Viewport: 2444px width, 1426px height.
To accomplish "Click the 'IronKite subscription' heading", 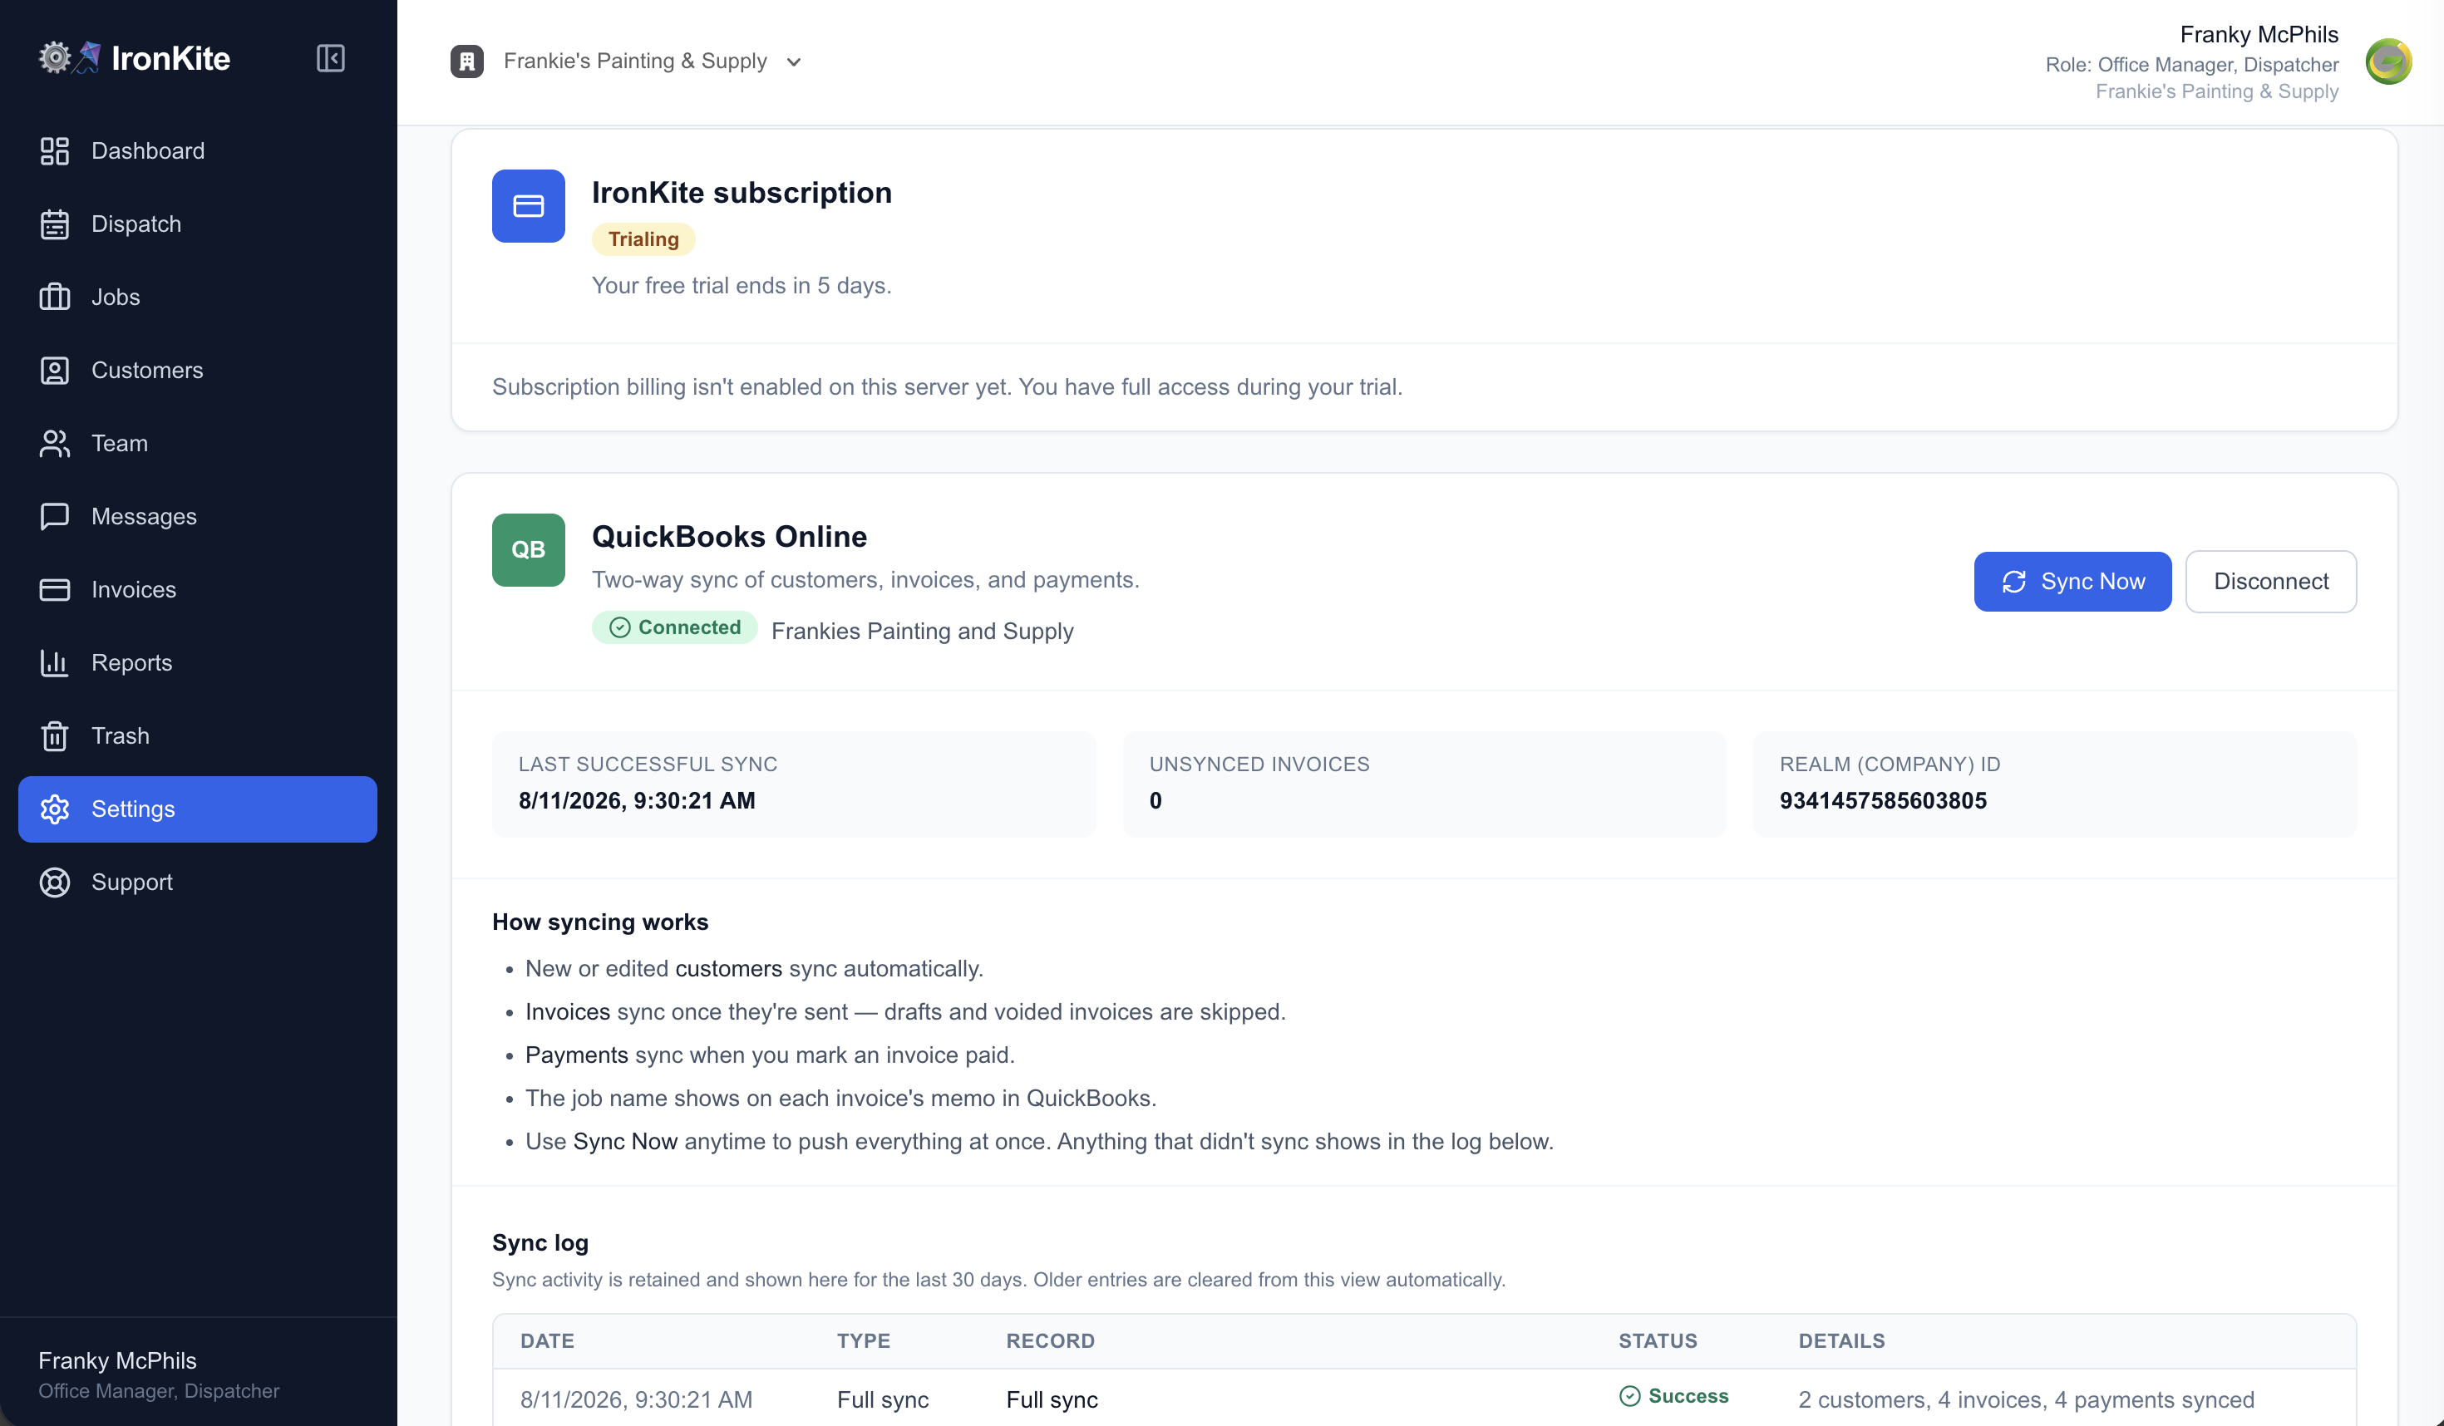I will point(742,193).
